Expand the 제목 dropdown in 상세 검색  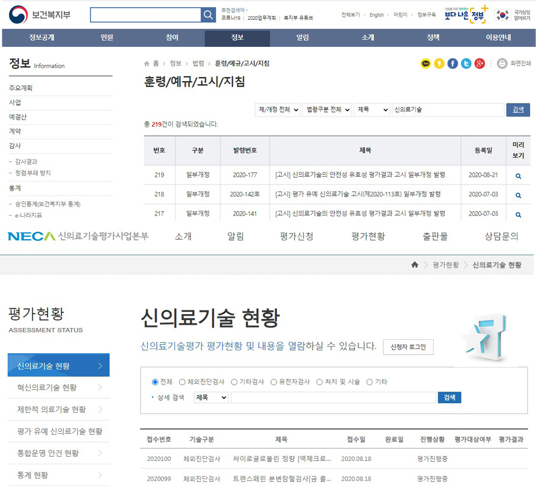click(211, 398)
